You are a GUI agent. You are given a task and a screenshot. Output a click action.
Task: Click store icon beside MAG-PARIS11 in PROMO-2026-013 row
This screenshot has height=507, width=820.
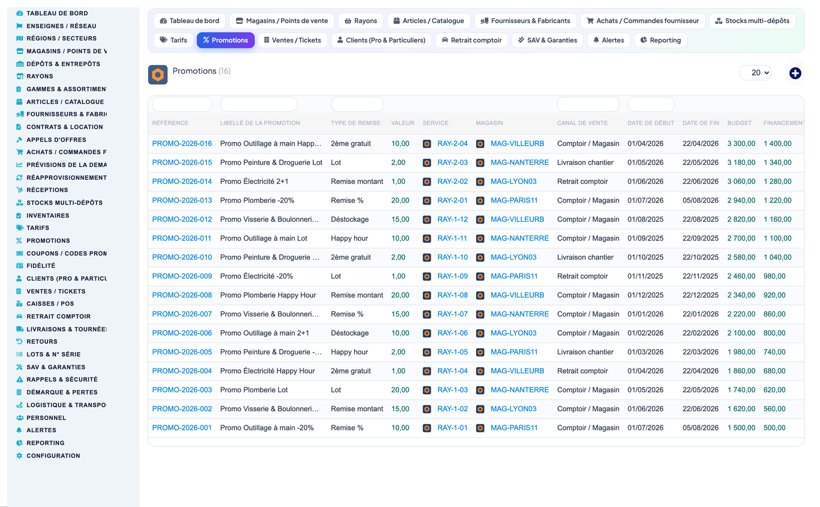click(x=480, y=201)
